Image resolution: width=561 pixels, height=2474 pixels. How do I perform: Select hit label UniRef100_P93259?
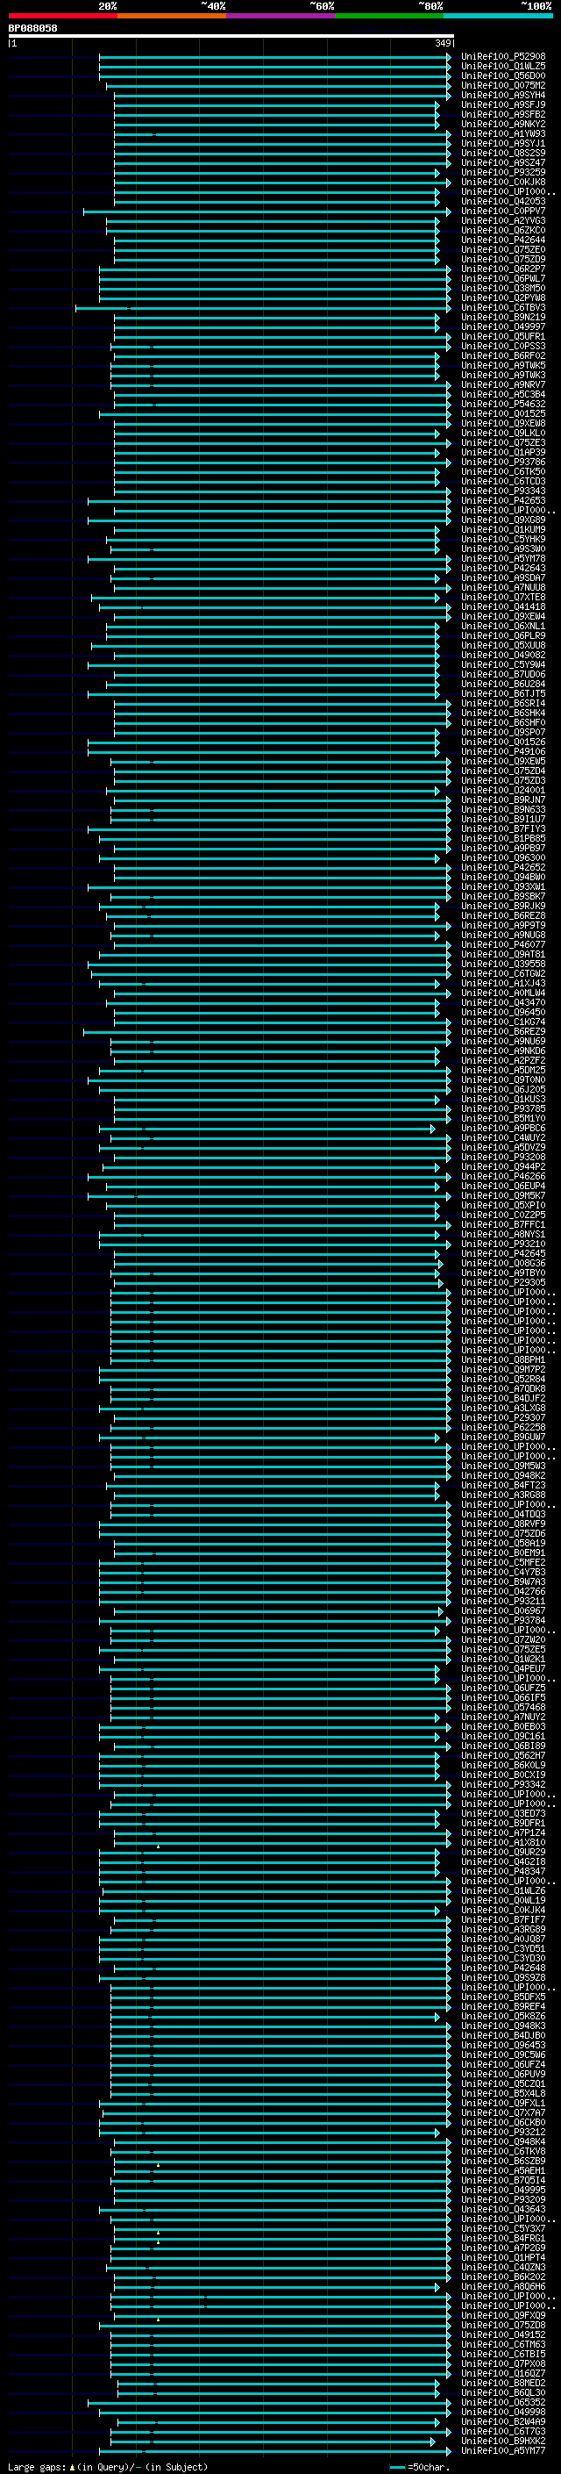point(503,173)
